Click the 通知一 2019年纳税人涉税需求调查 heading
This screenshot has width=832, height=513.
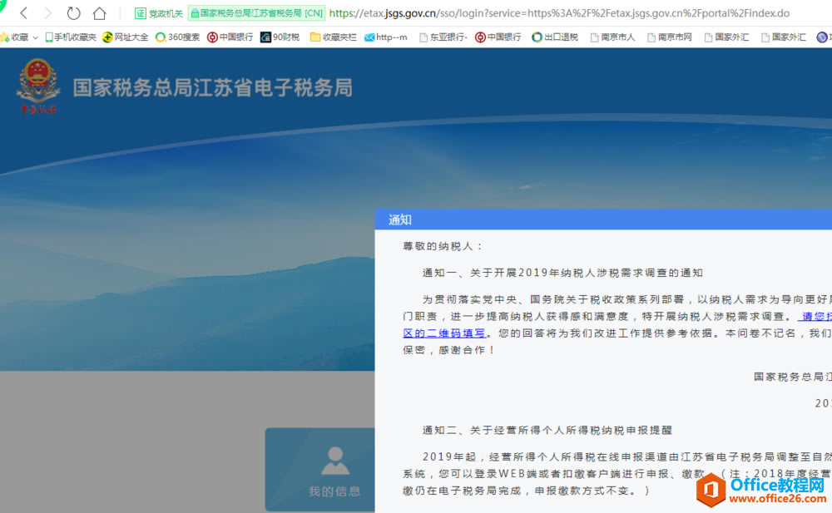click(562, 273)
